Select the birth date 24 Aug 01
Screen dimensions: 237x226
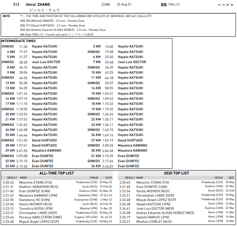tap(124, 5)
